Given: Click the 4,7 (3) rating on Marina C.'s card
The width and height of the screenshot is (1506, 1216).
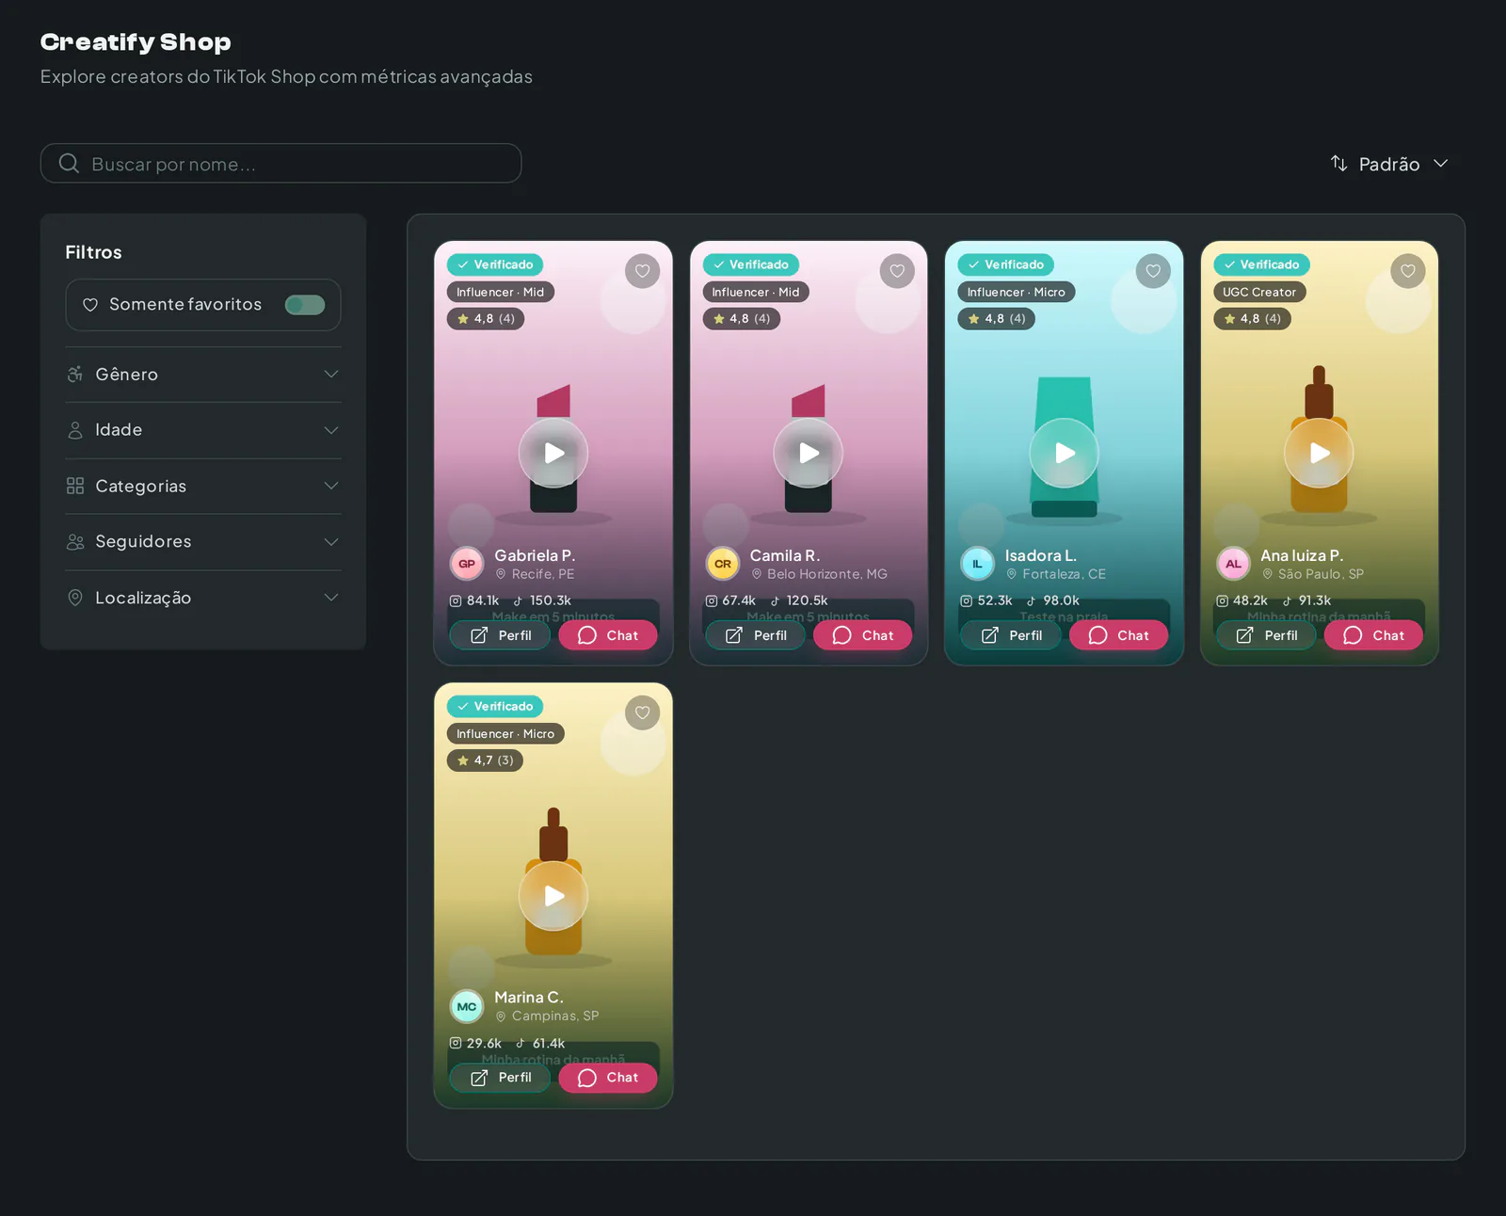Looking at the screenshot, I should point(485,760).
